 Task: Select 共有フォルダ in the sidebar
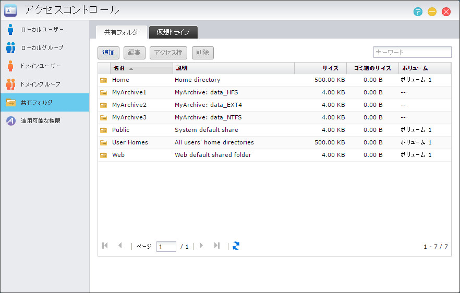point(45,102)
